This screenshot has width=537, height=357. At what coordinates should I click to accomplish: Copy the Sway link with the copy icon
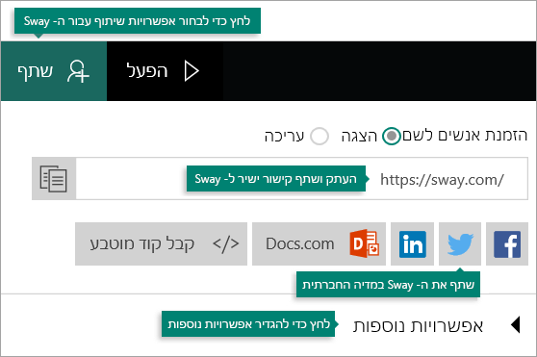pyautogui.click(x=54, y=179)
